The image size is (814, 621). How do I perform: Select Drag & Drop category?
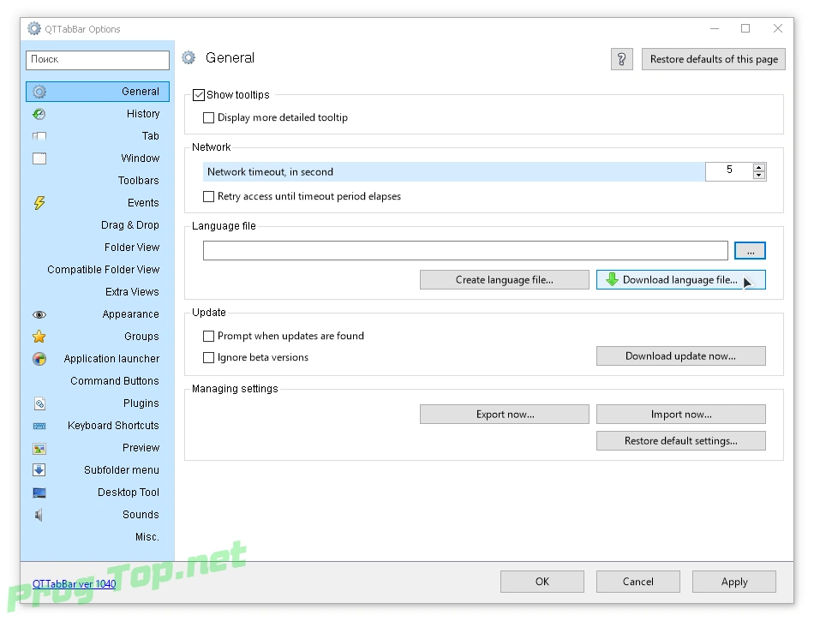[x=98, y=225]
